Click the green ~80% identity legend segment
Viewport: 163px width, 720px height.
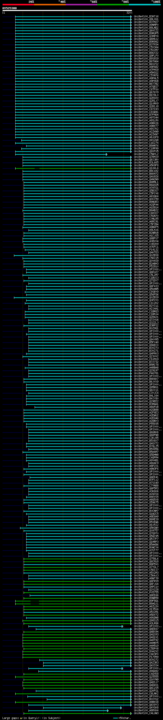pos(113,5)
